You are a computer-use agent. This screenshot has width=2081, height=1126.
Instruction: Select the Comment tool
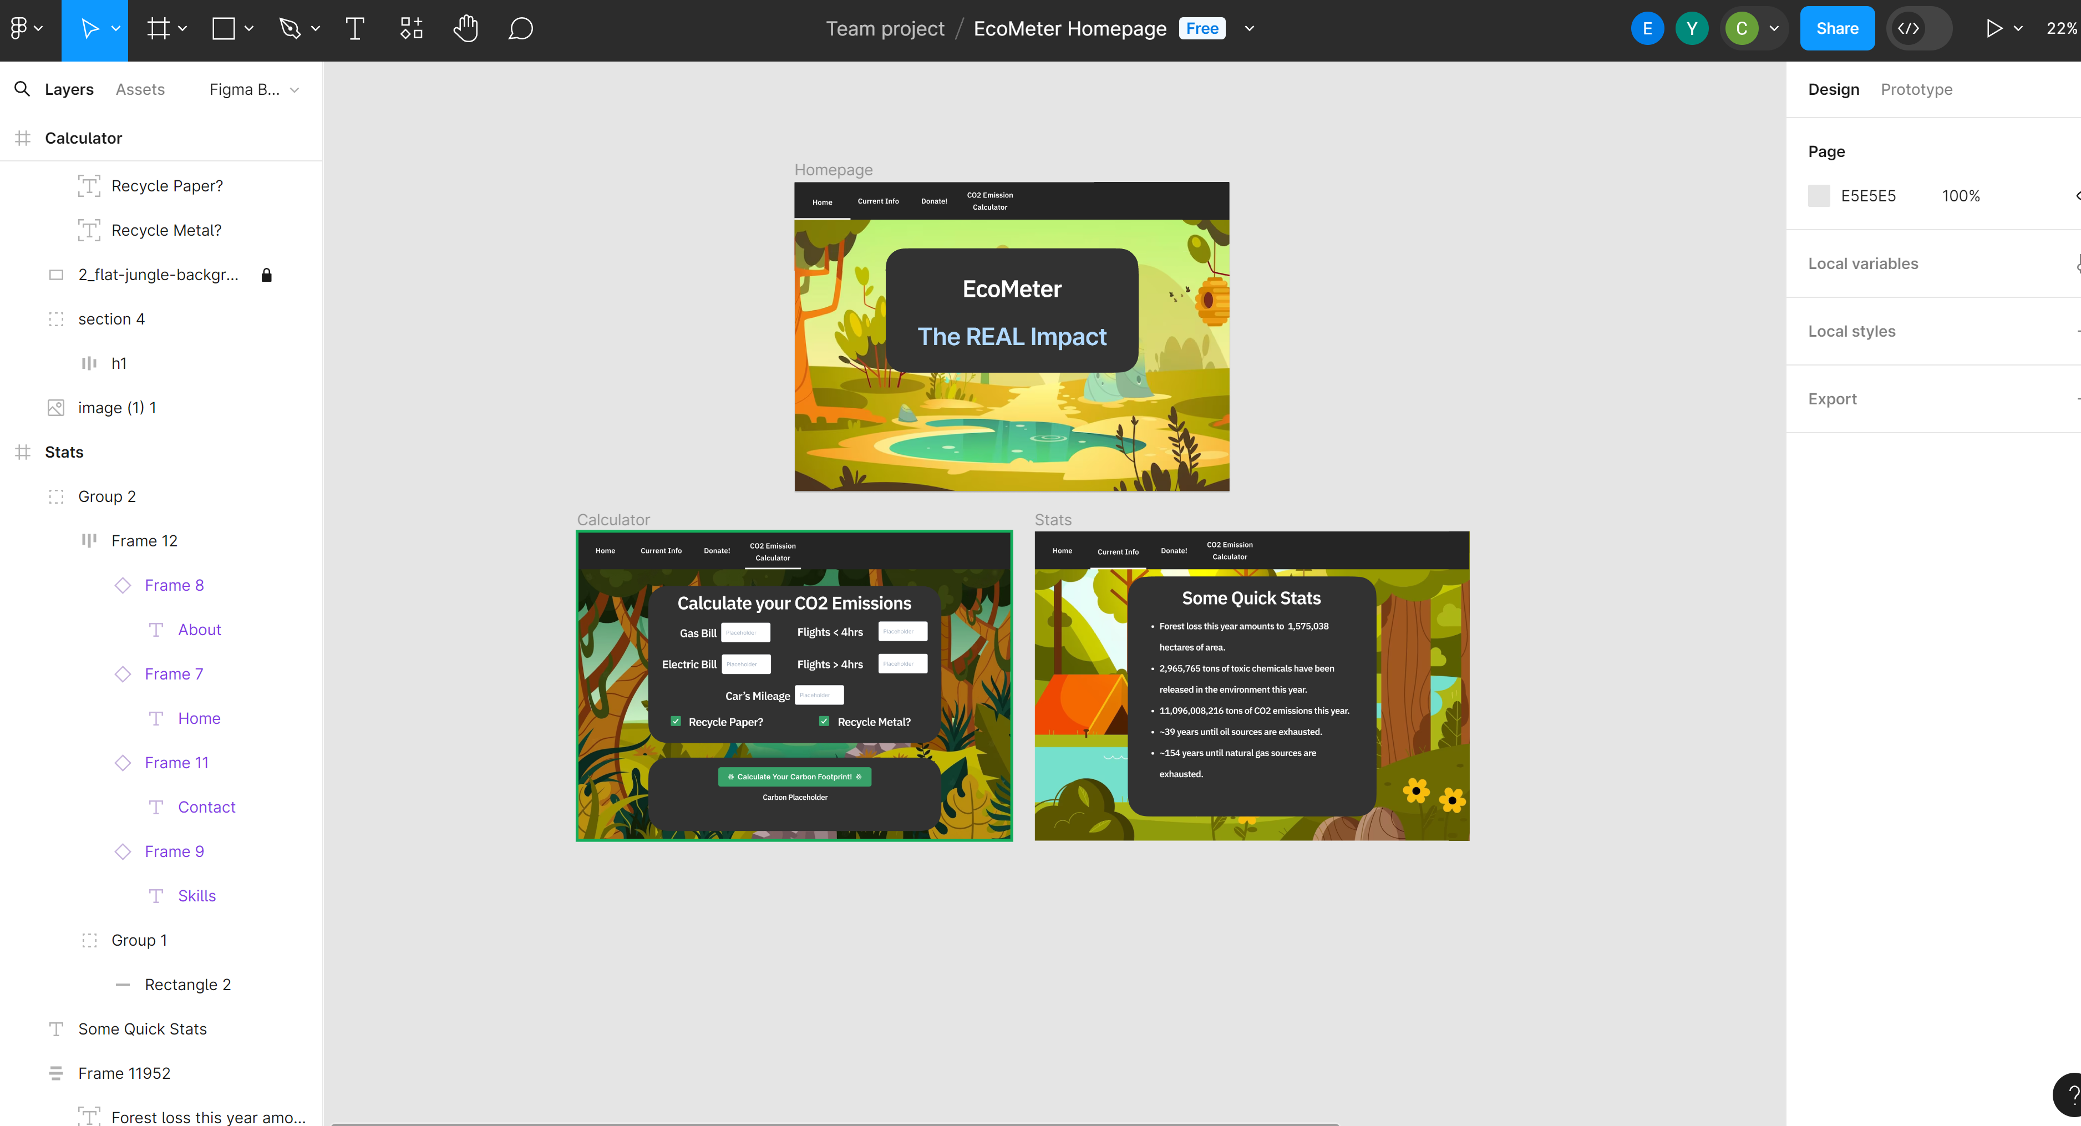coord(520,29)
